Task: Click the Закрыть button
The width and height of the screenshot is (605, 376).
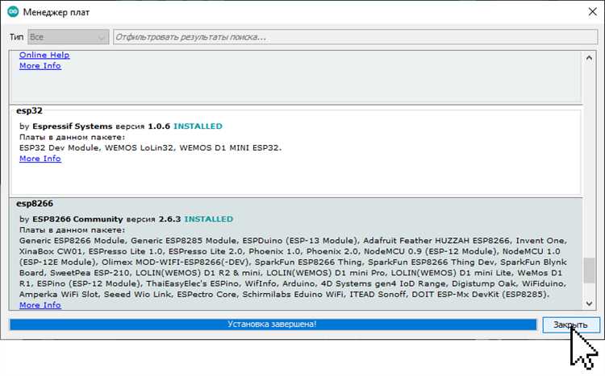Action: point(571,324)
